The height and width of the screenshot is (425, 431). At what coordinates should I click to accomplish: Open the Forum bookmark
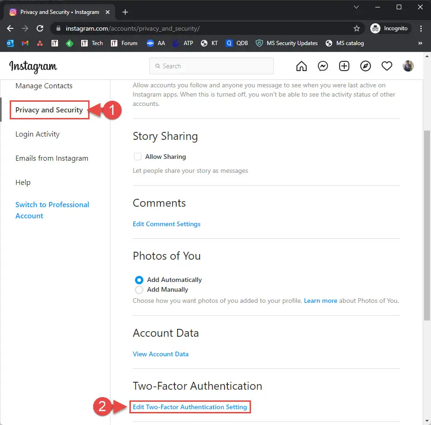click(124, 43)
